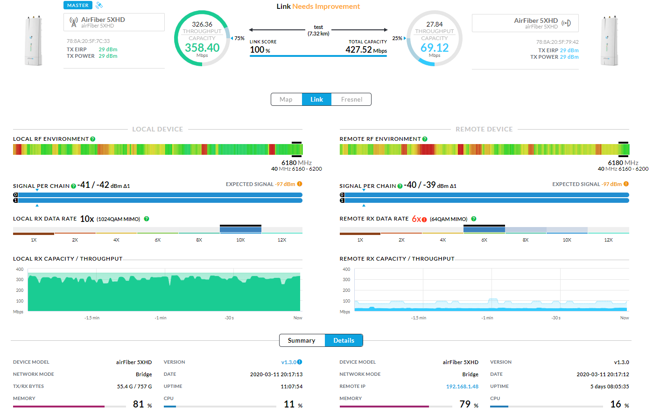Click the Link Score progress bar
653x414 pixels.
point(318,56)
